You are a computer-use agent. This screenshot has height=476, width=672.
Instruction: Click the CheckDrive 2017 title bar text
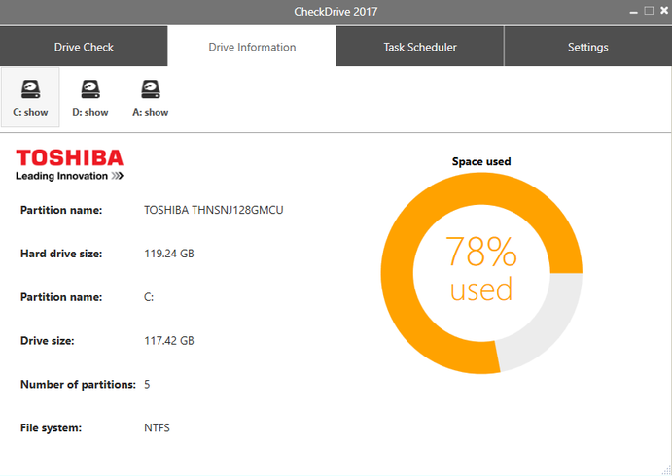336,12
